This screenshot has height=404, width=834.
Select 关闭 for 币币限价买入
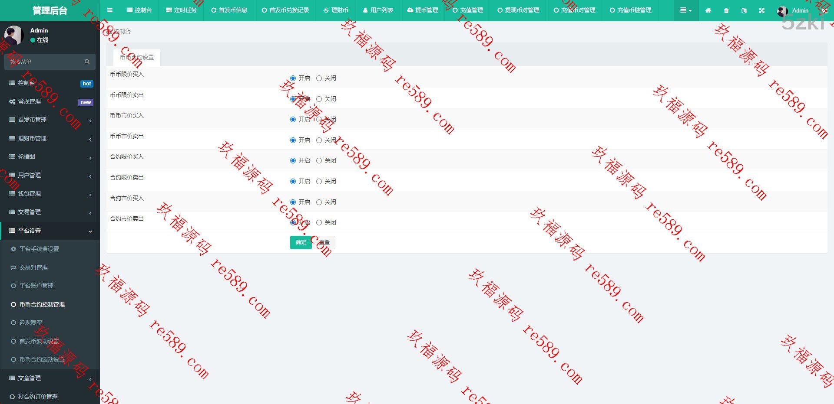point(319,78)
